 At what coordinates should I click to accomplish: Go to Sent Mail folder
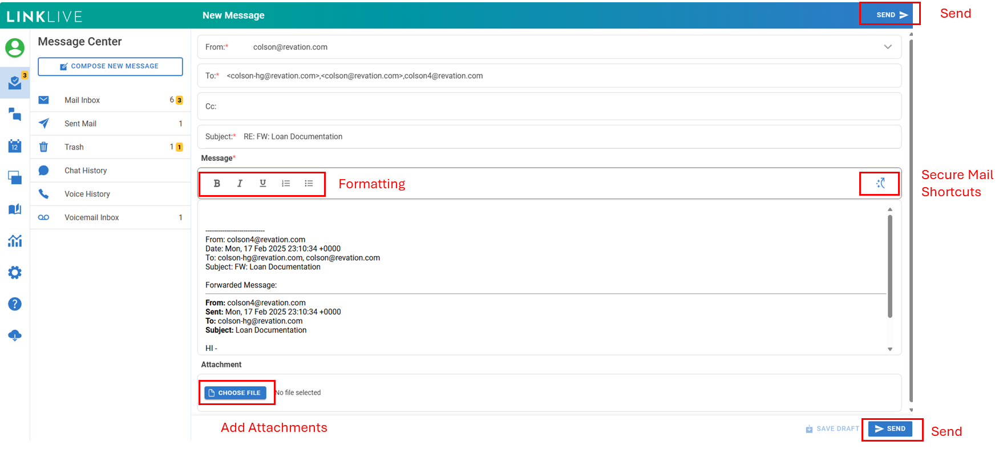[80, 123]
